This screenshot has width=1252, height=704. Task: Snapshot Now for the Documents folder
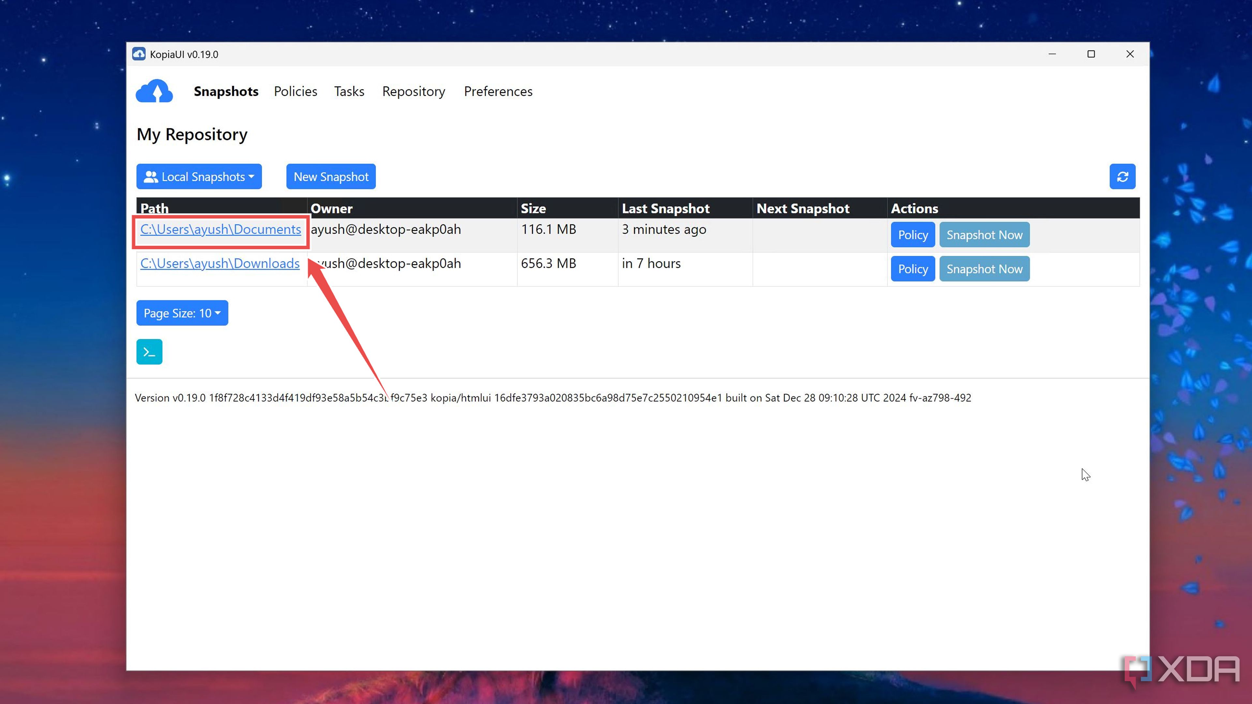[x=984, y=234]
